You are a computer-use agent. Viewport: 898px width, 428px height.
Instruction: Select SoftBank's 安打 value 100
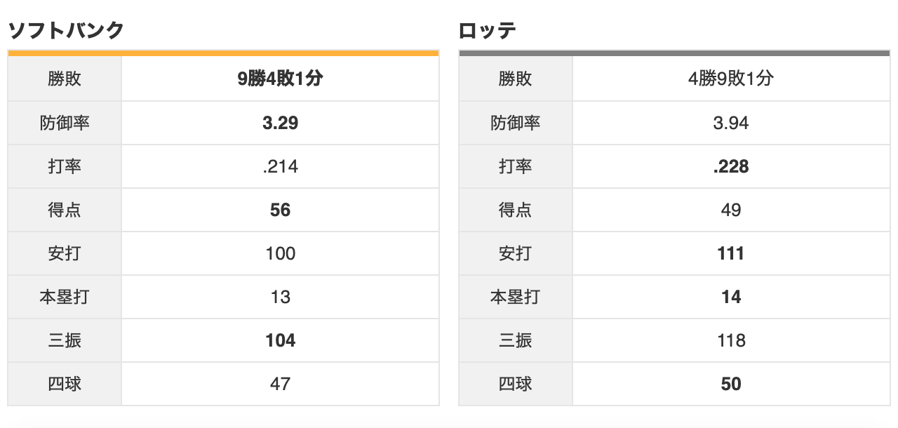coord(280,253)
